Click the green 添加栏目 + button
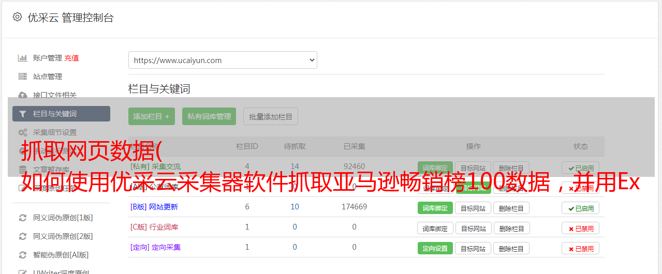 152,116
